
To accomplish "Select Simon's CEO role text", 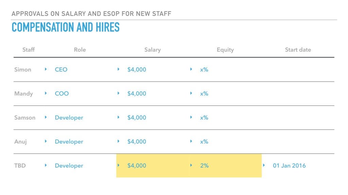I will pyautogui.click(x=61, y=70).
